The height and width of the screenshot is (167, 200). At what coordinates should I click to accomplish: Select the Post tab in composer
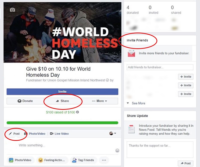[14, 134]
